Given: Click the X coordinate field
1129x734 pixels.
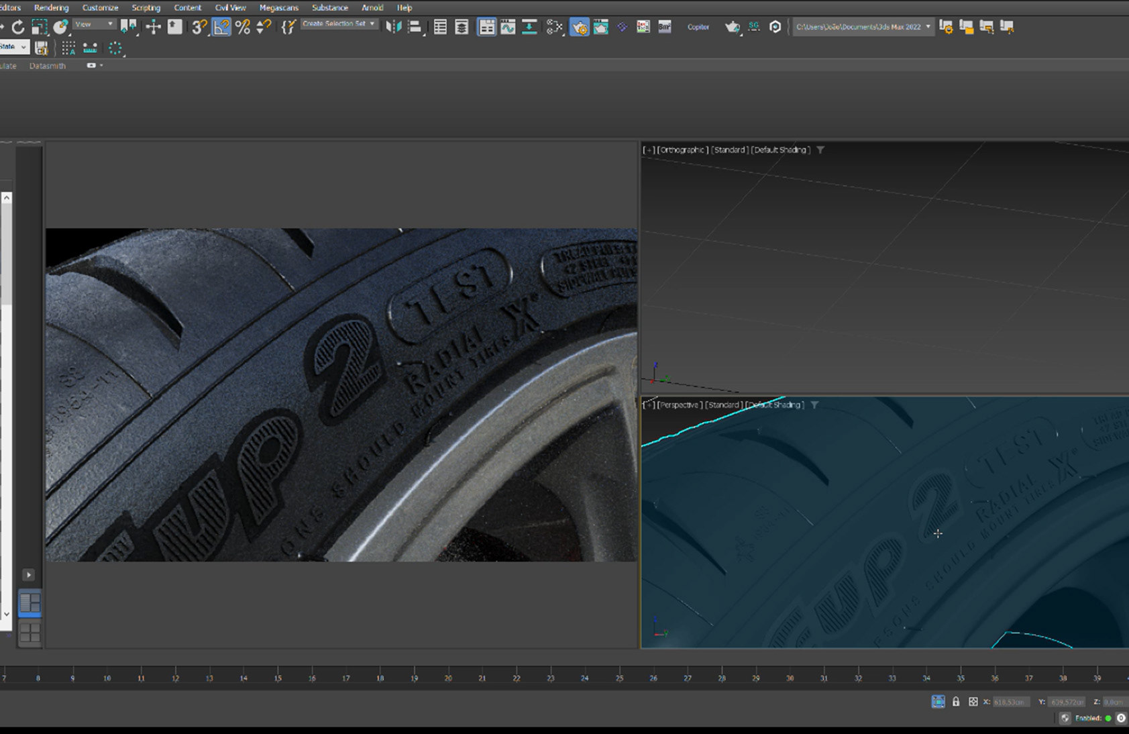Looking at the screenshot, I should tap(1011, 702).
